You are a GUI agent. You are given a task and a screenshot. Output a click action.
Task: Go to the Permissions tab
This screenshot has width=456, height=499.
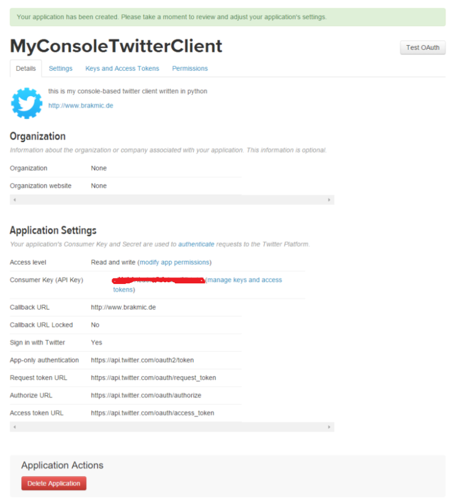tap(190, 68)
